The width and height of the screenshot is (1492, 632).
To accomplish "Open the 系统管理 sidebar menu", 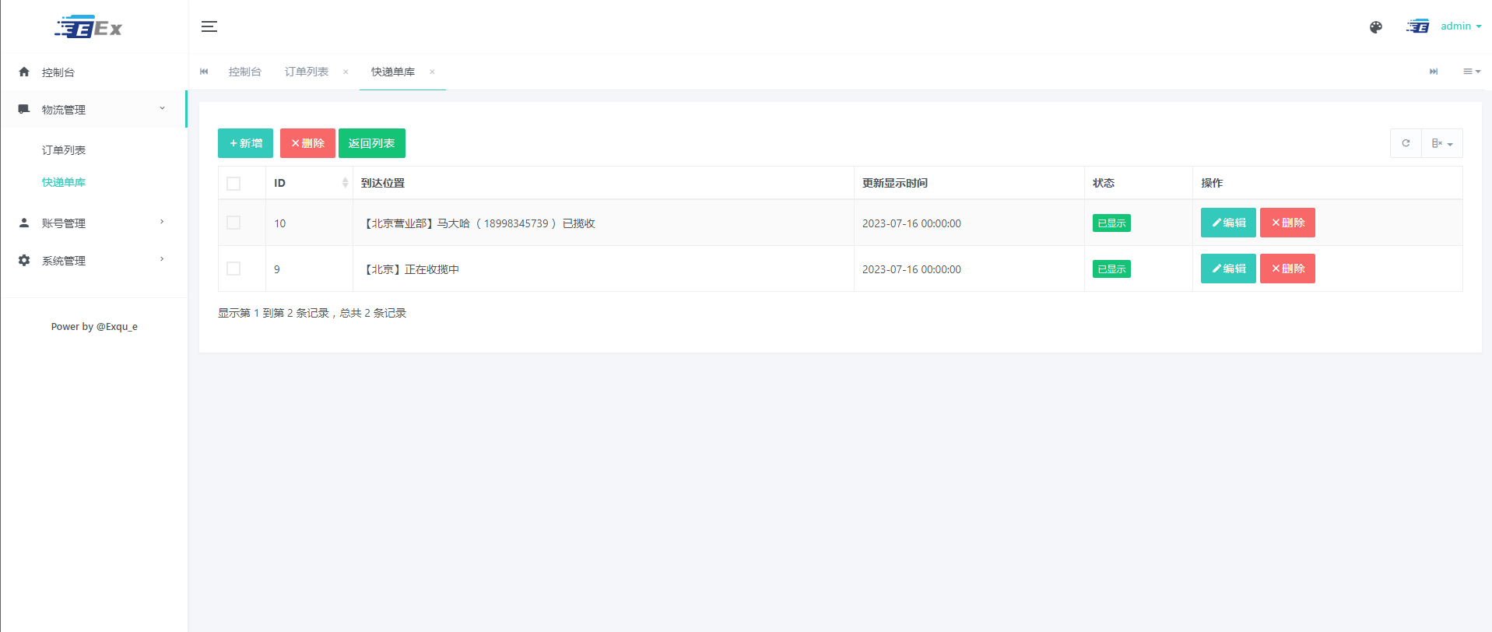I will [x=93, y=260].
